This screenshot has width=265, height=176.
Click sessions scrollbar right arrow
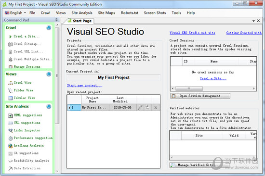(254, 88)
